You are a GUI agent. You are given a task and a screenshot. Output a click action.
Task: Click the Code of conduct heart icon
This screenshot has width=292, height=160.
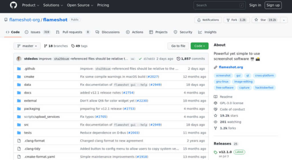coord(216,109)
